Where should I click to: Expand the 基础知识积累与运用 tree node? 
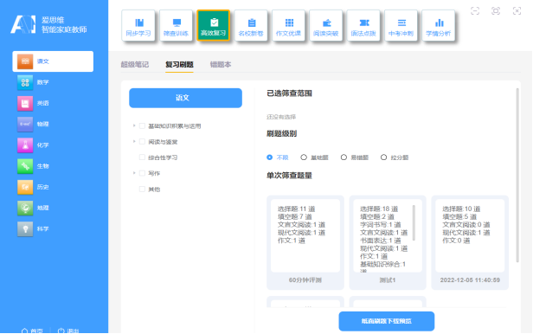(134, 125)
